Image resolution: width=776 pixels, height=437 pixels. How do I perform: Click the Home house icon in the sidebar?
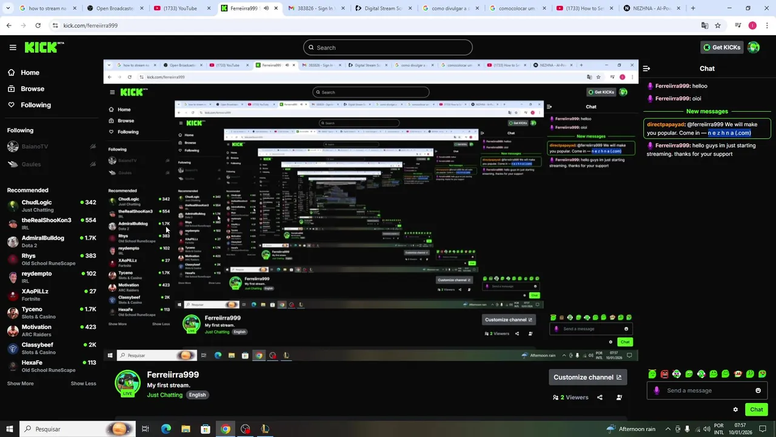click(x=11, y=72)
